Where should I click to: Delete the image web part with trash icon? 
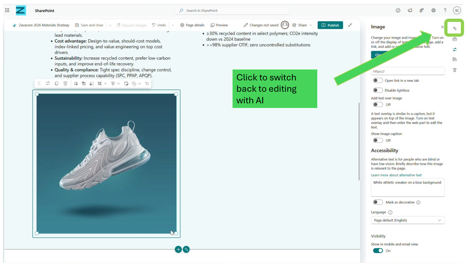tap(65, 84)
